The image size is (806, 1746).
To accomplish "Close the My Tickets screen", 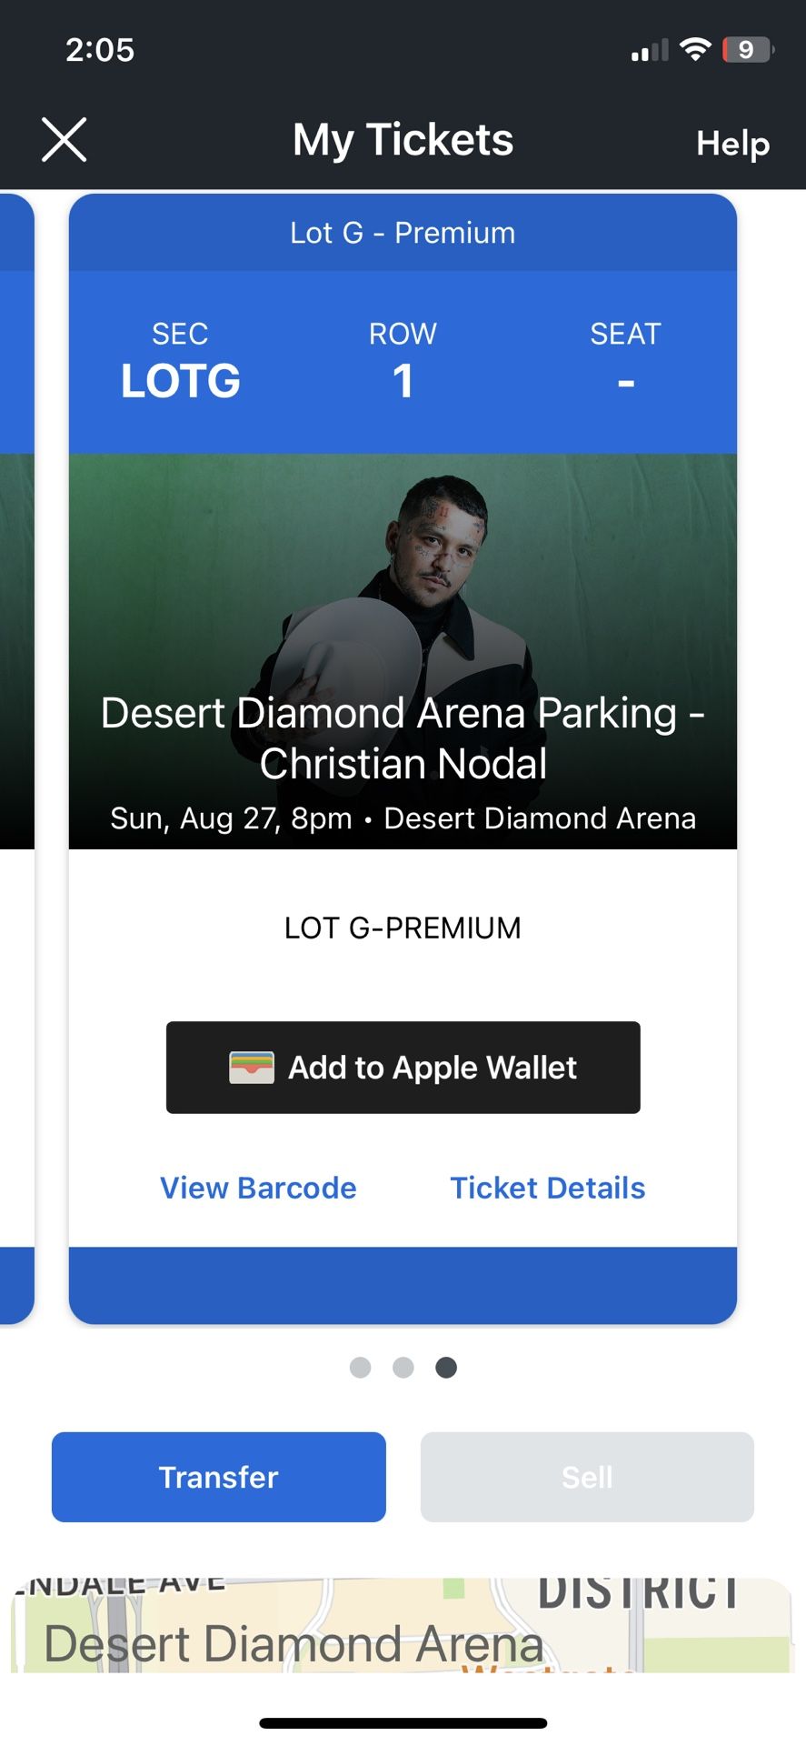I will (x=65, y=140).
